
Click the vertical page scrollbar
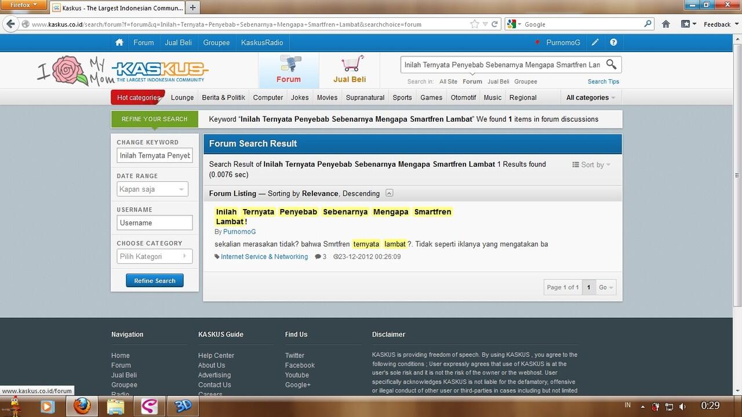tap(737, 175)
